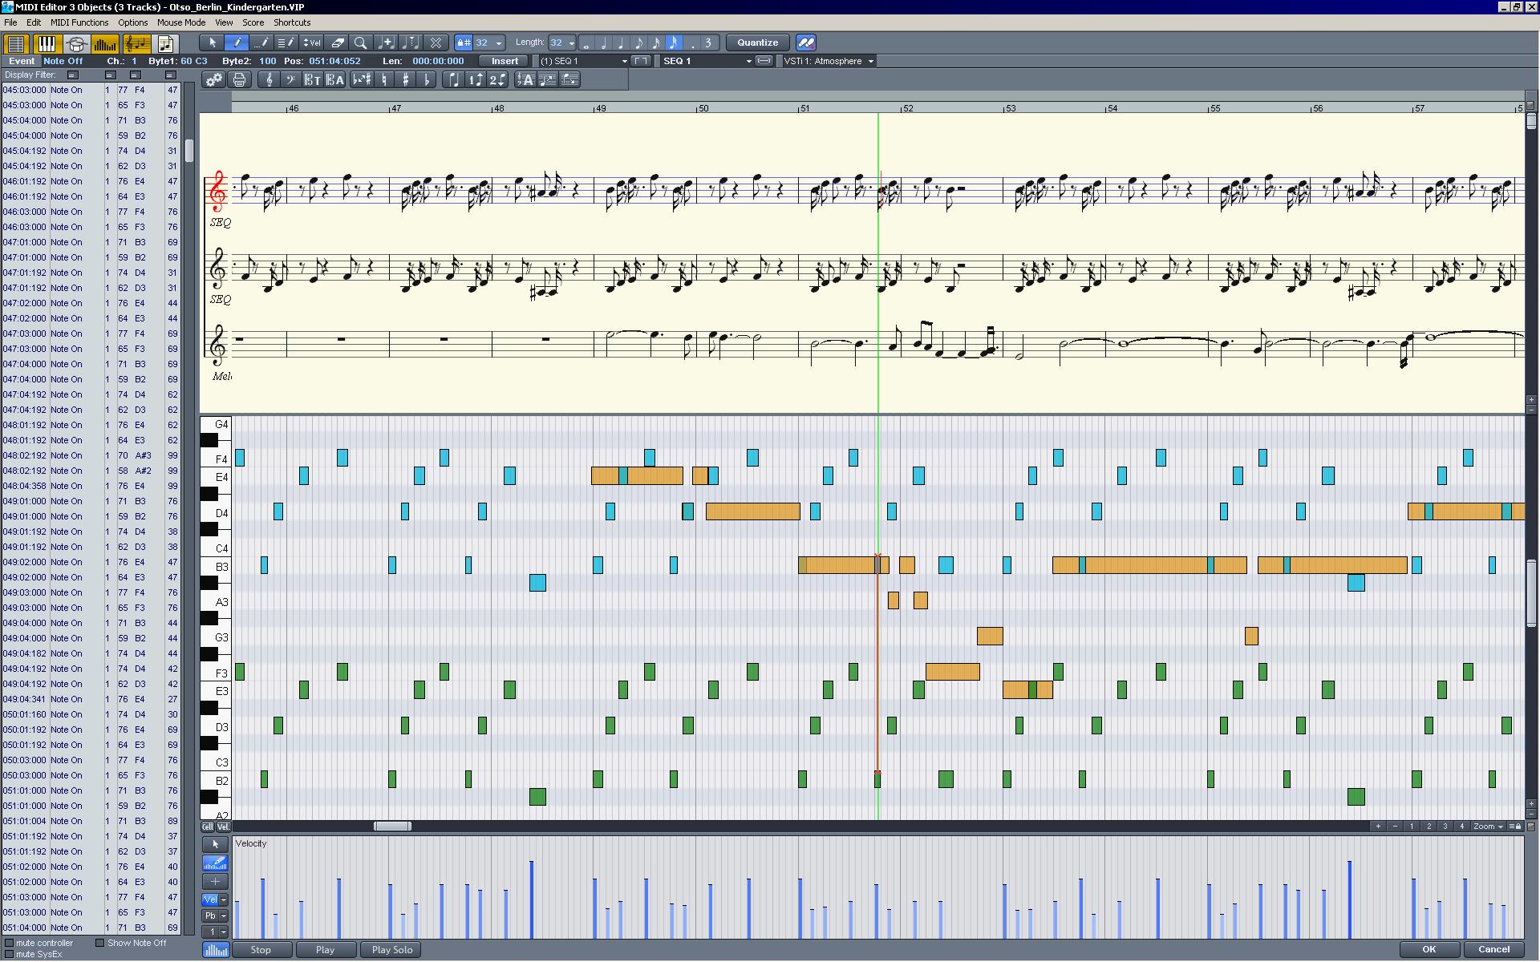Toggle the triplet 3 length button
This screenshot has height=962, width=1540.
coord(708,42)
